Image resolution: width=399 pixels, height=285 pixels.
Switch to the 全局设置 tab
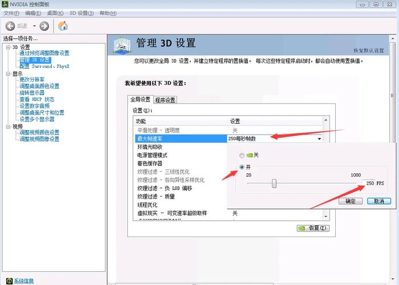[x=140, y=99]
